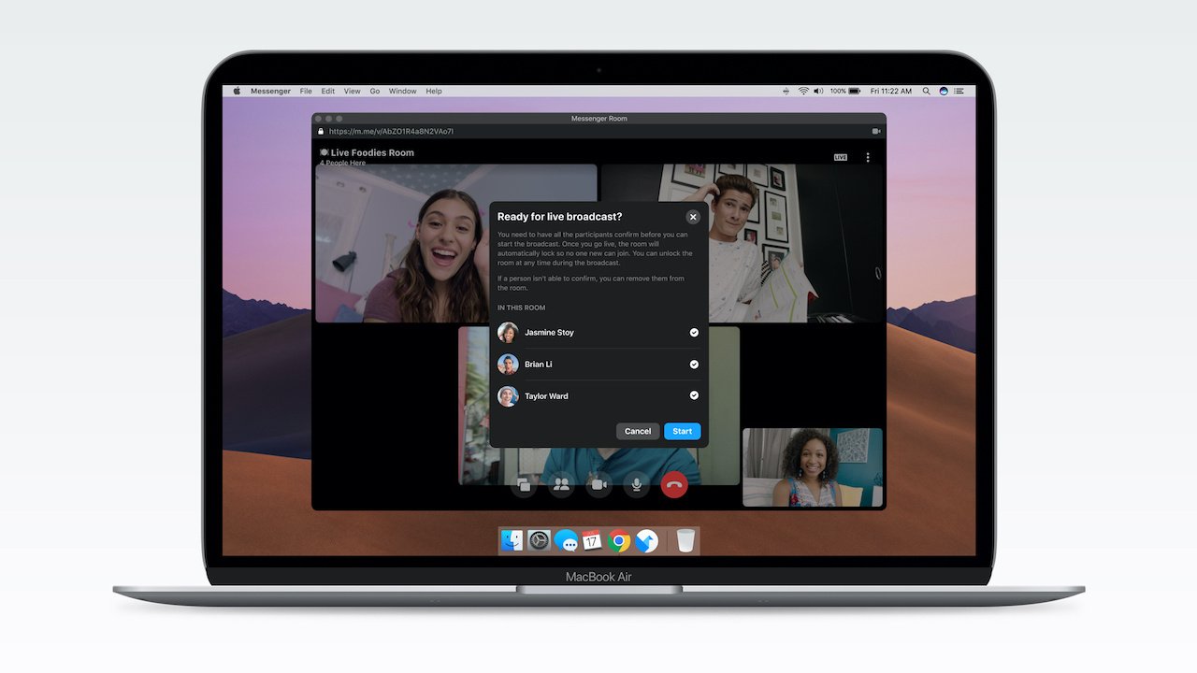Activate Siri from the menu bar
This screenshot has width=1197, height=673.
point(944,92)
